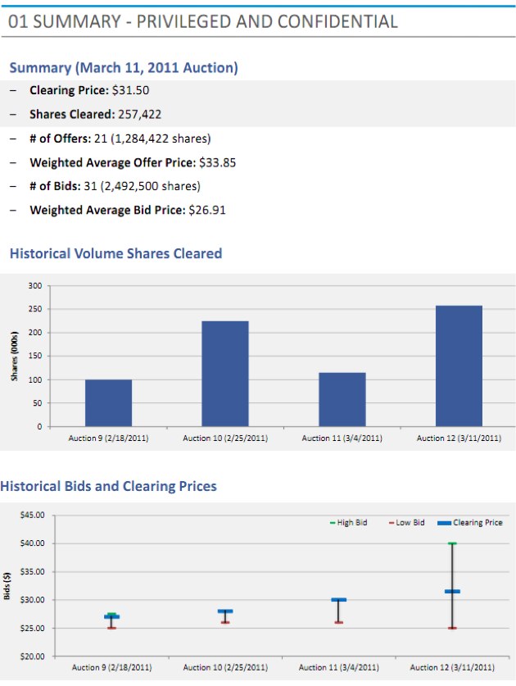Click Auction 11 low bid red marker

[x=338, y=622]
